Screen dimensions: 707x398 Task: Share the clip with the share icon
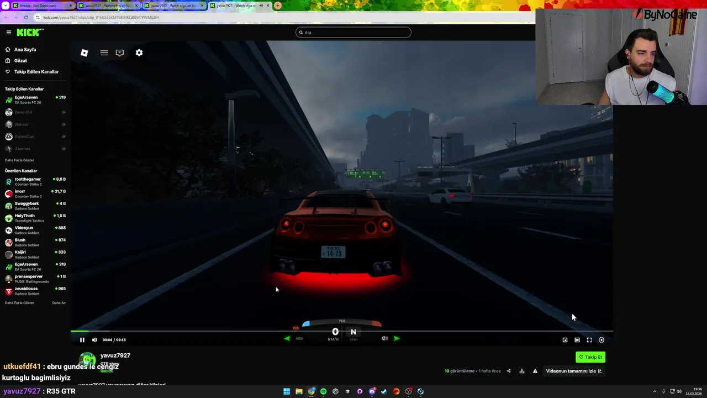pyautogui.click(x=509, y=371)
